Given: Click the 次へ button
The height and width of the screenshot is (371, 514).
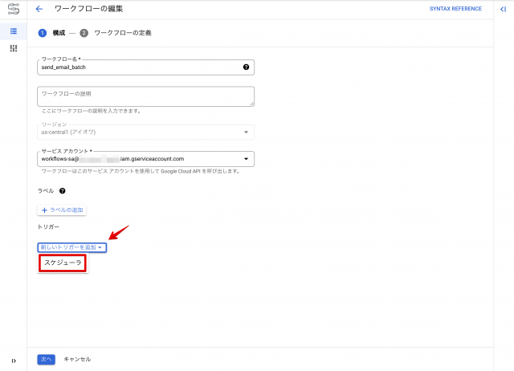Looking at the screenshot, I should tap(47, 360).
